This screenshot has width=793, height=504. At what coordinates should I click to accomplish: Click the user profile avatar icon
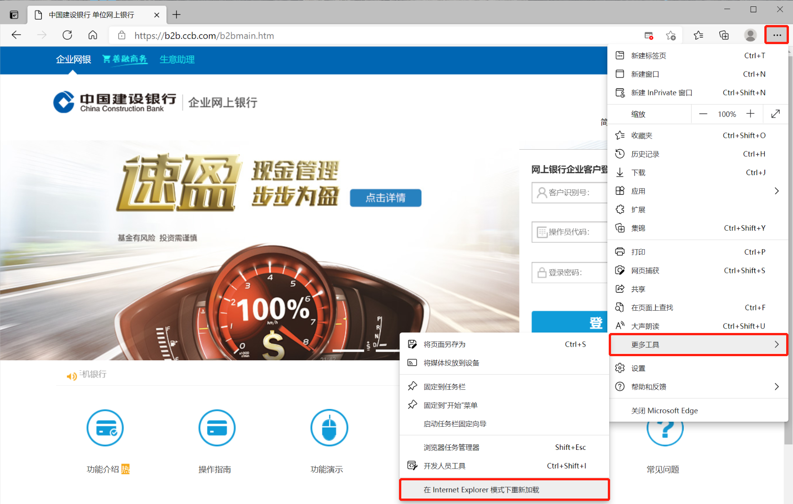click(x=750, y=35)
